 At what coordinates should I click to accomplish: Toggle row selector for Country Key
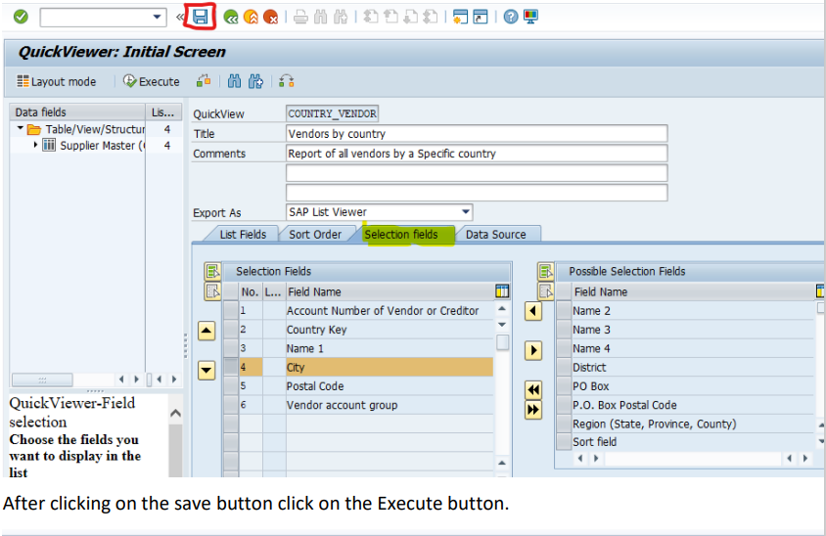point(231,330)
